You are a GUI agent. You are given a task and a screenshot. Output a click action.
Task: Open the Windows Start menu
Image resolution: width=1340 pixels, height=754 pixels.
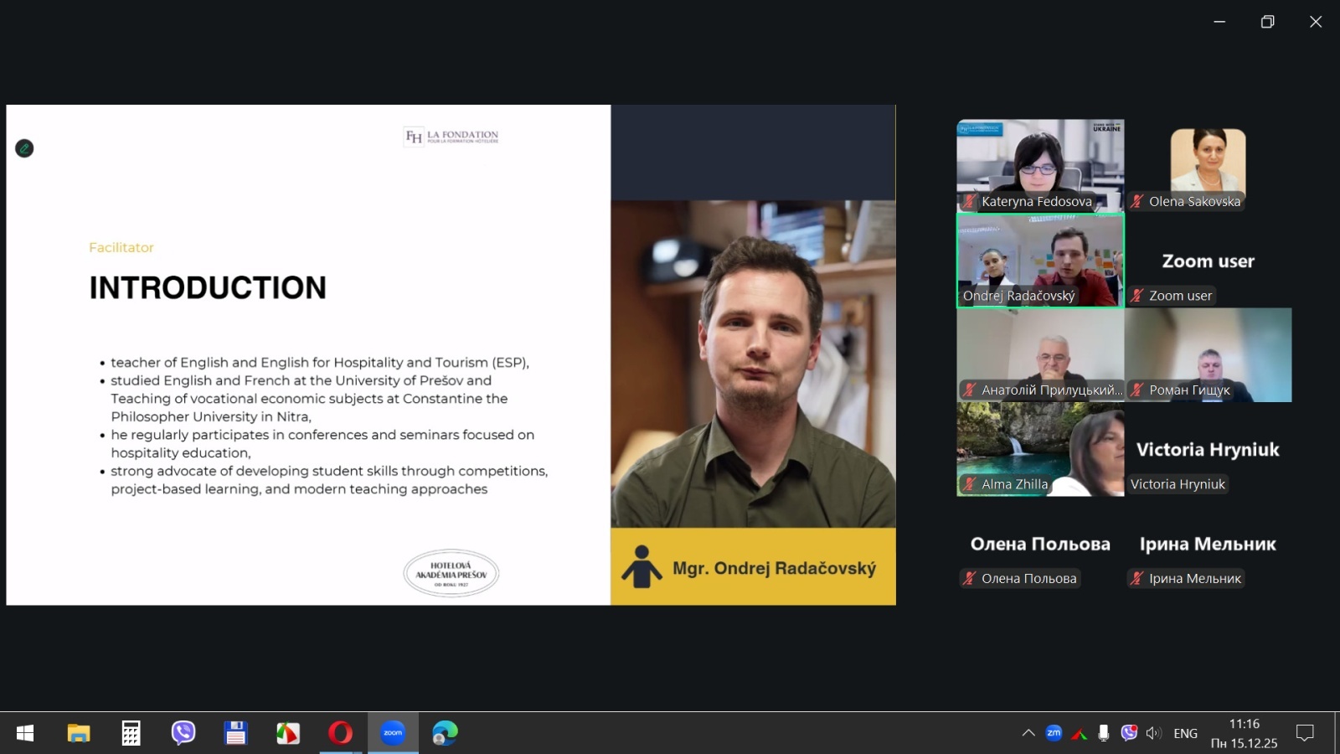tap(25, 733)
